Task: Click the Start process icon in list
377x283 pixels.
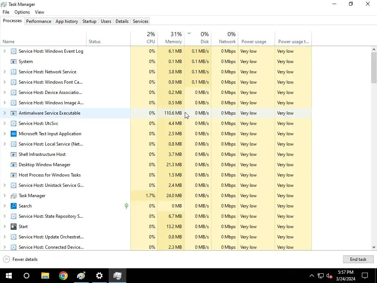Action: tap(14, 227)
